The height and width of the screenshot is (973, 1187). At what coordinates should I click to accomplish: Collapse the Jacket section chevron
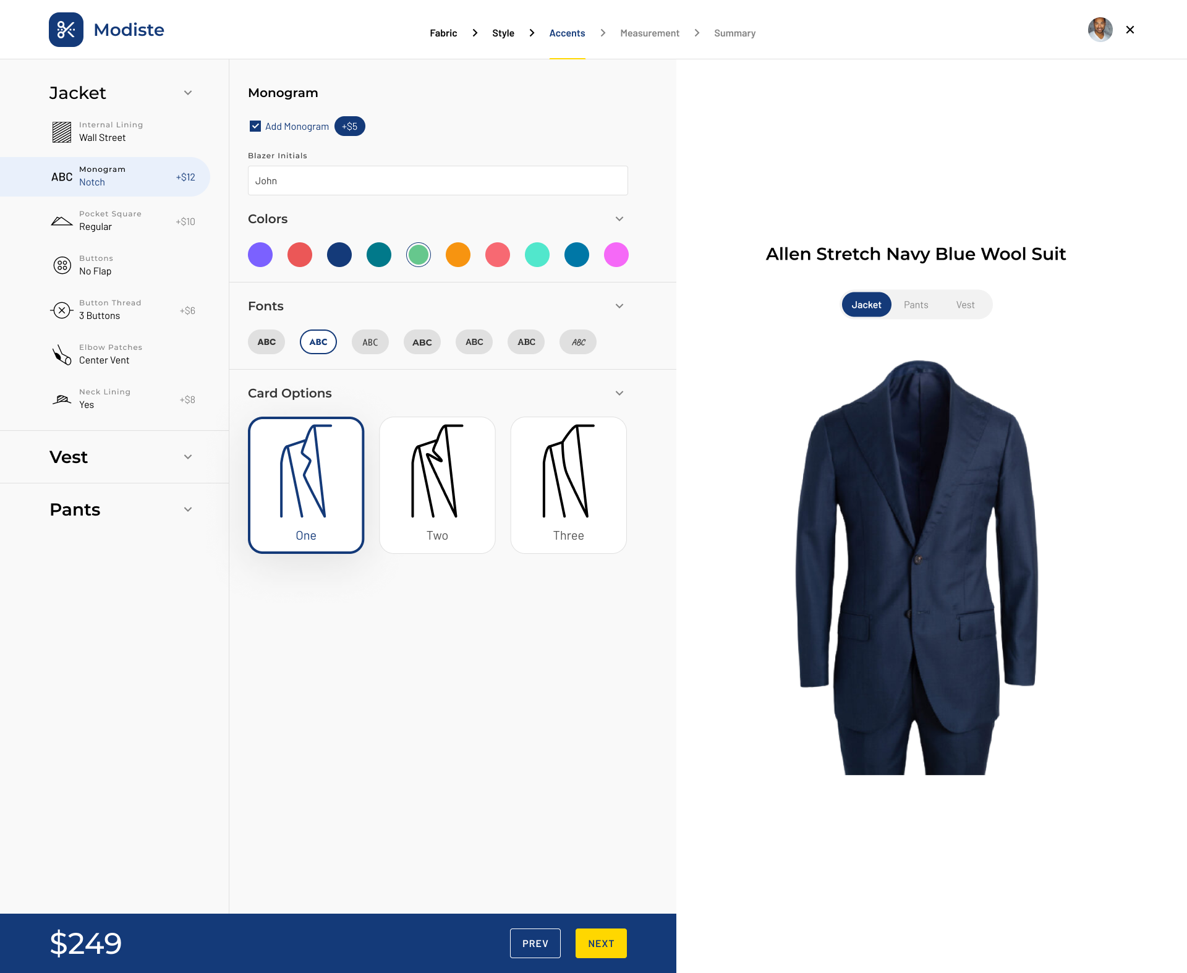188,93
